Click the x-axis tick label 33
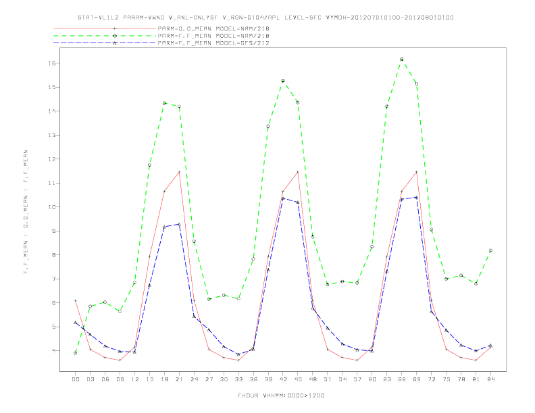 point(238,379)
